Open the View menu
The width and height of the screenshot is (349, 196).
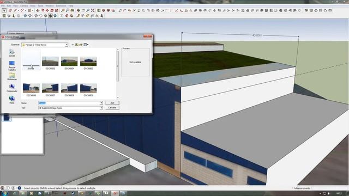pos(16,6)
